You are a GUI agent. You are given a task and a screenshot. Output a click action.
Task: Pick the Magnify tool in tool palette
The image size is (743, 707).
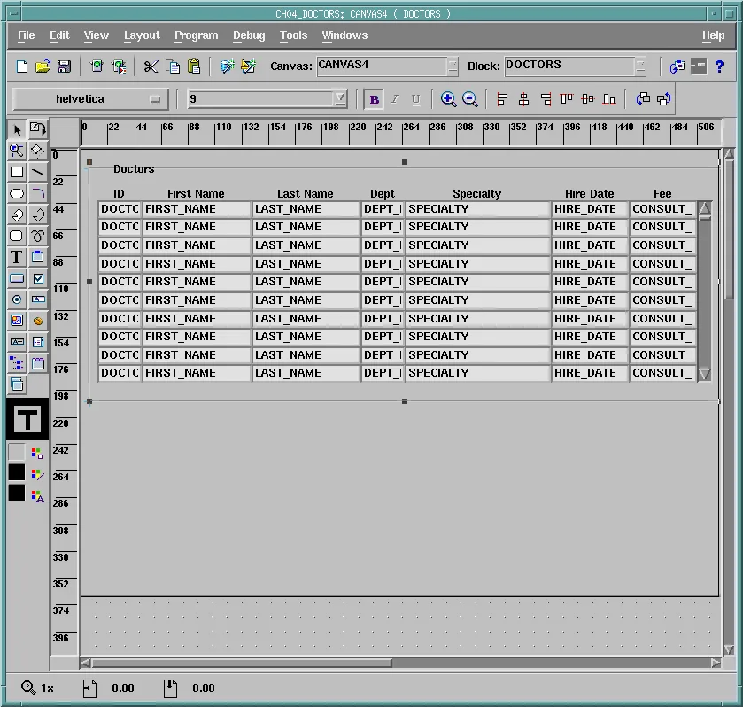click(x=17, y=151)
